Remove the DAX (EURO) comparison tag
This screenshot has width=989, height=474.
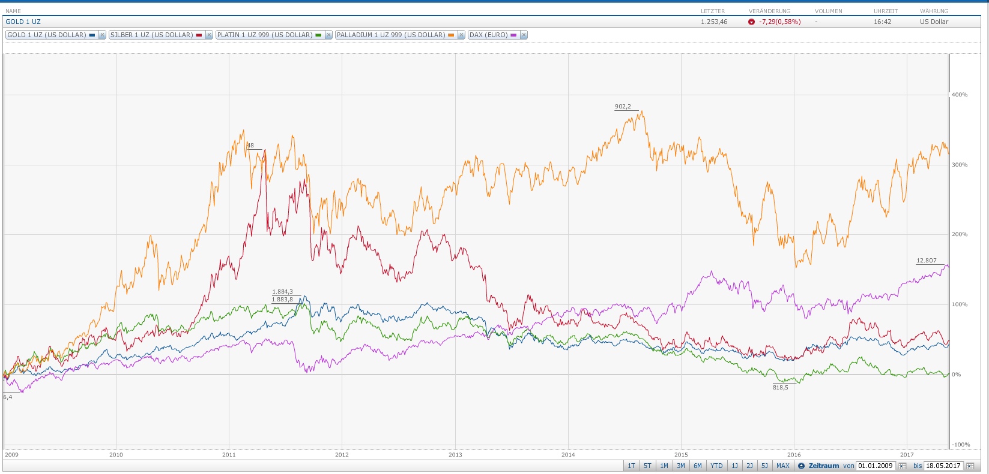pos(524,35)
